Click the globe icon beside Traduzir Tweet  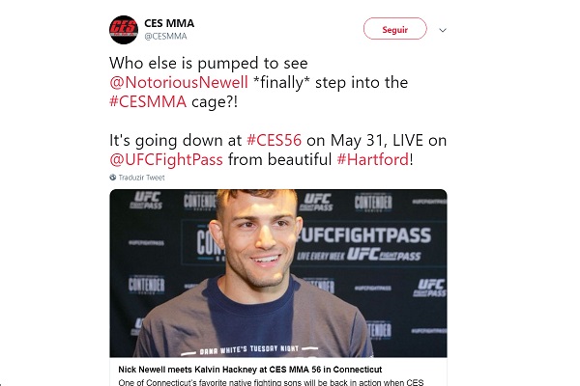tap(112, 178)
